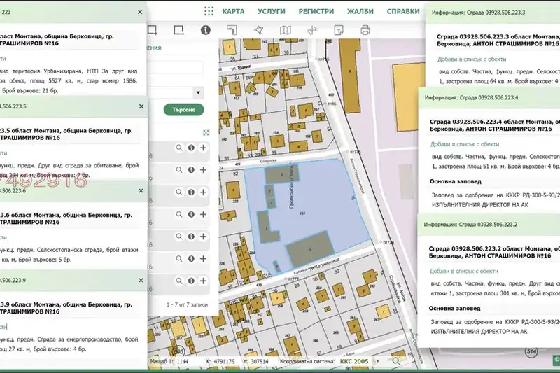Add building 223.4 to objects list
Image resolution: width=560 pixels, height=373 pixels.
[x=465, y=144]
